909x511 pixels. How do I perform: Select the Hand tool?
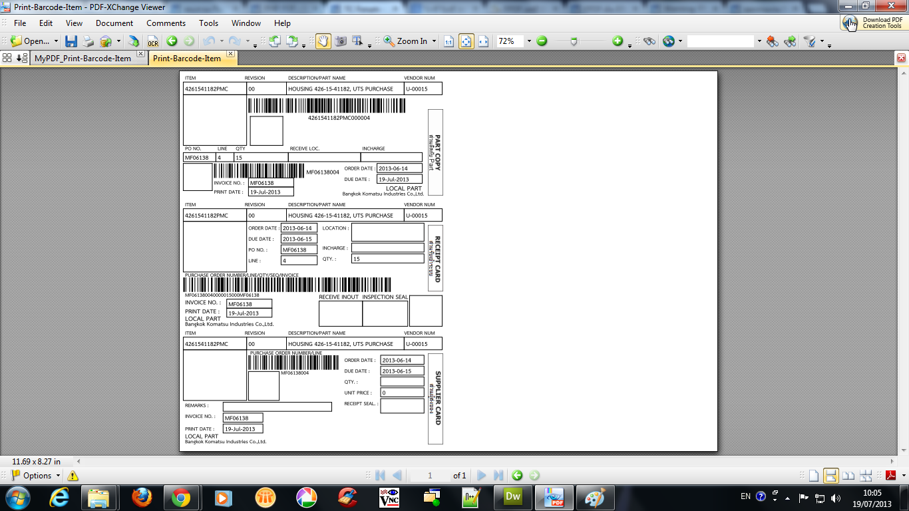pos(323,41)
